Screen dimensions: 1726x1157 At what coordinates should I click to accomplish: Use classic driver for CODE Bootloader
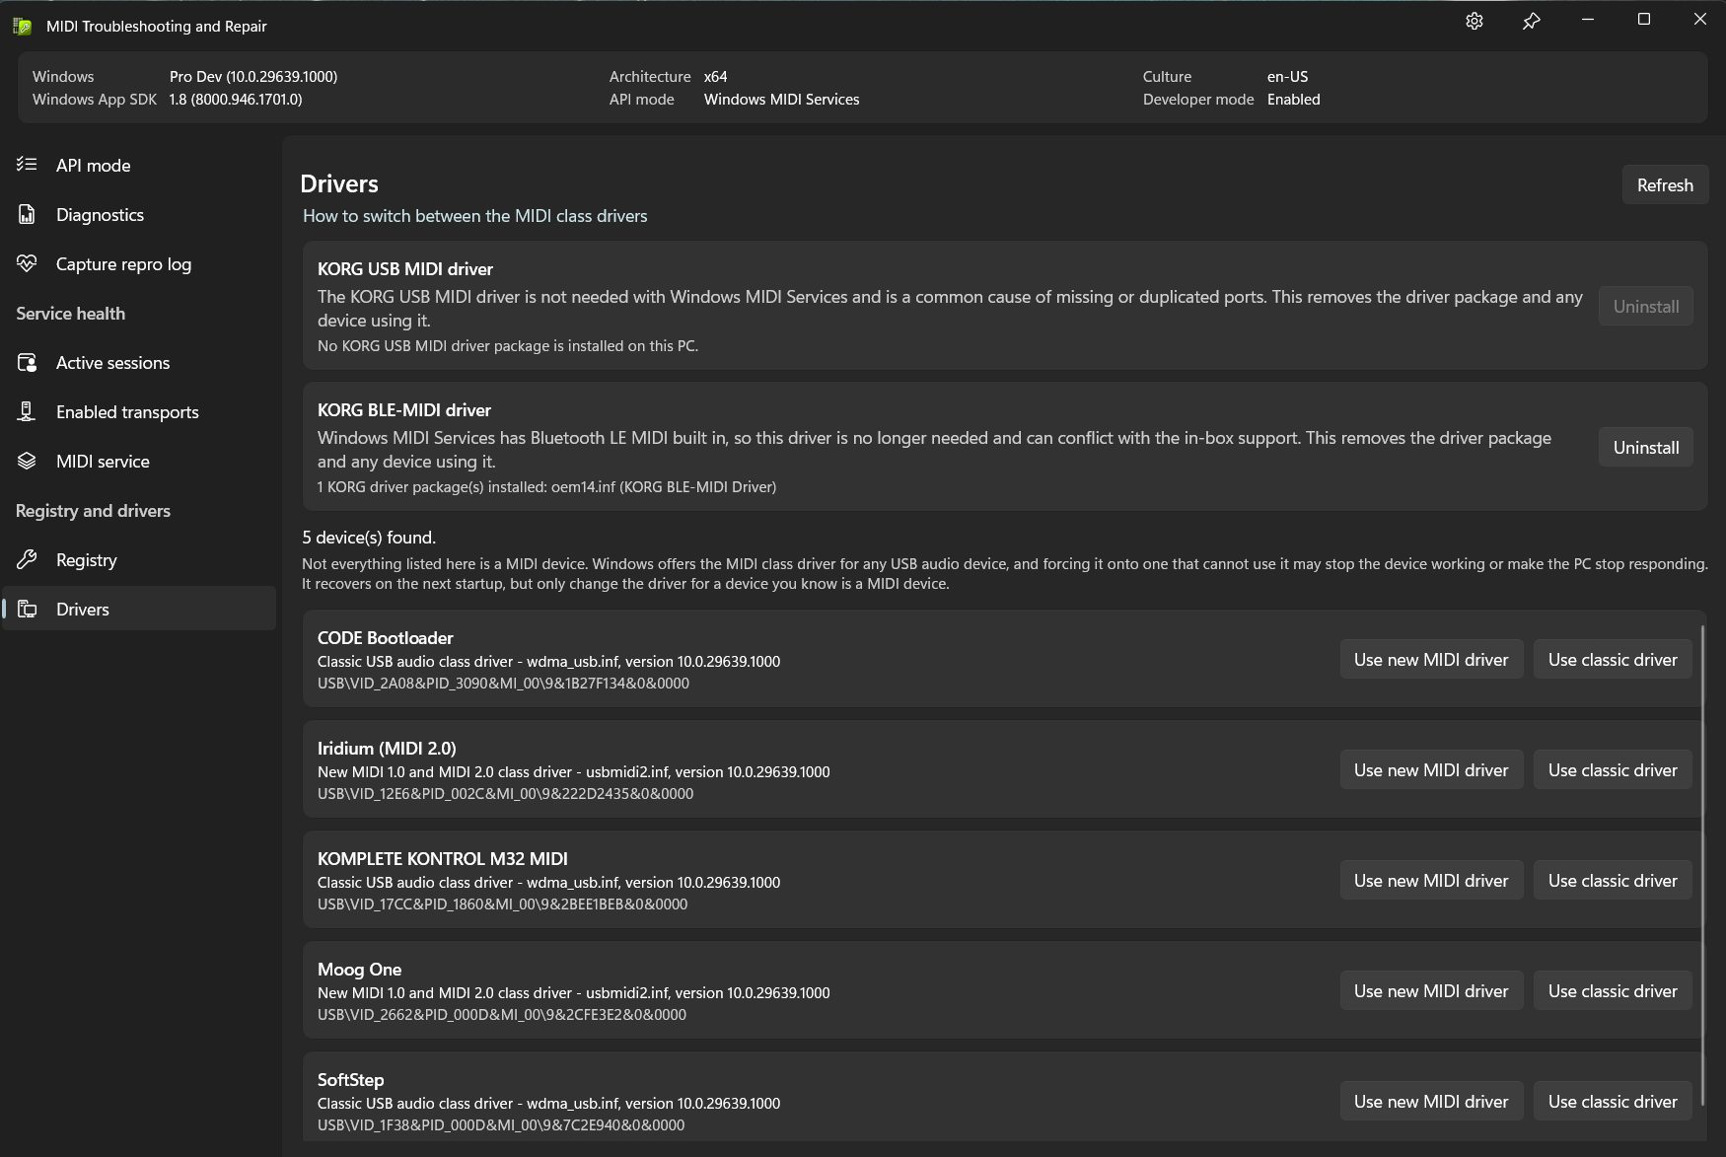click(x=1613, y=660)
